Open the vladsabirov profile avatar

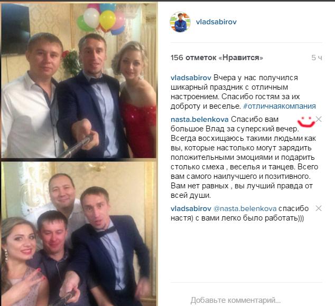pos(180,22)
